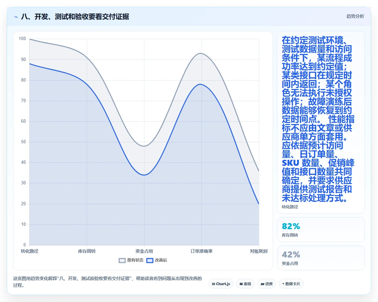
Task: Toggle the 改善后 legend entry
Action: coord(157,260)
